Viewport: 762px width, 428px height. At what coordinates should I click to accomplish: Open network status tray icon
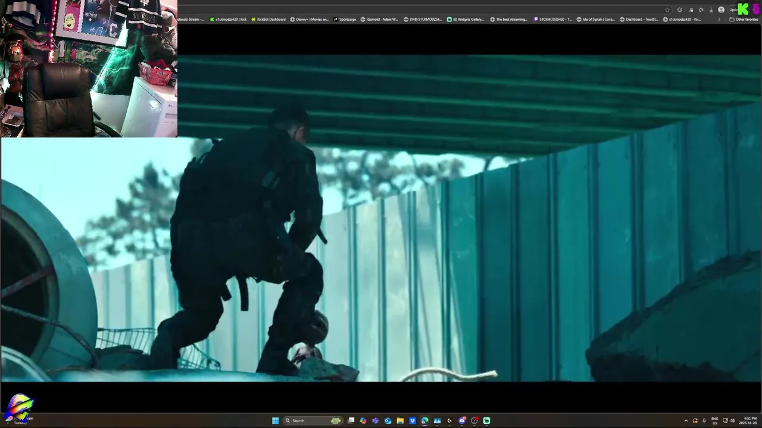tap(725, 421)
